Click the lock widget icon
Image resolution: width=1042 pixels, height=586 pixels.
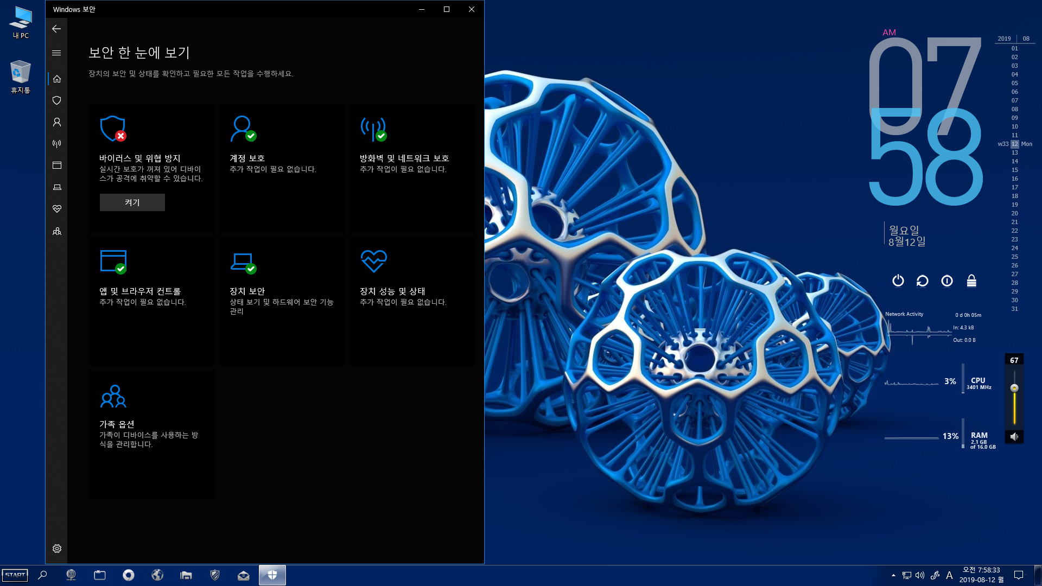pyautogui.click(x=971, y=281)
